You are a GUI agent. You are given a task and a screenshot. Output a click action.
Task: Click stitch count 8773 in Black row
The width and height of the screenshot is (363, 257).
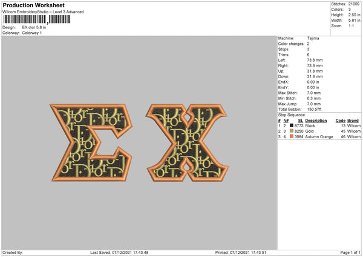coord(299,125)
